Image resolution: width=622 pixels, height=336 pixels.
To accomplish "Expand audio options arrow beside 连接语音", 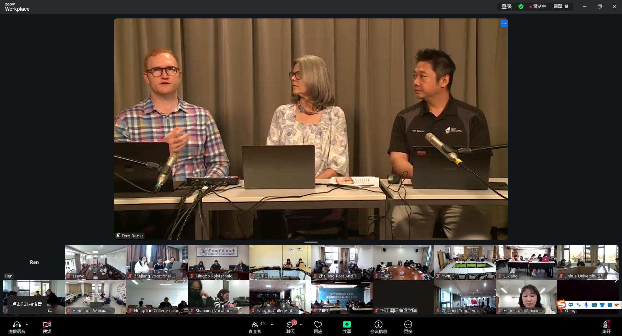I will tap(27, 324).
